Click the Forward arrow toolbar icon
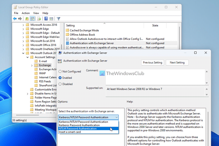219x146 pixels. coord(20,19)
